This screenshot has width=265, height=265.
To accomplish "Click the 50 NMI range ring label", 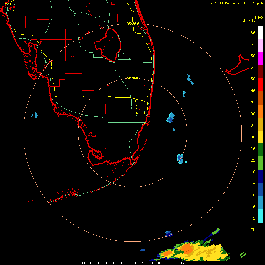I will 132,78.
